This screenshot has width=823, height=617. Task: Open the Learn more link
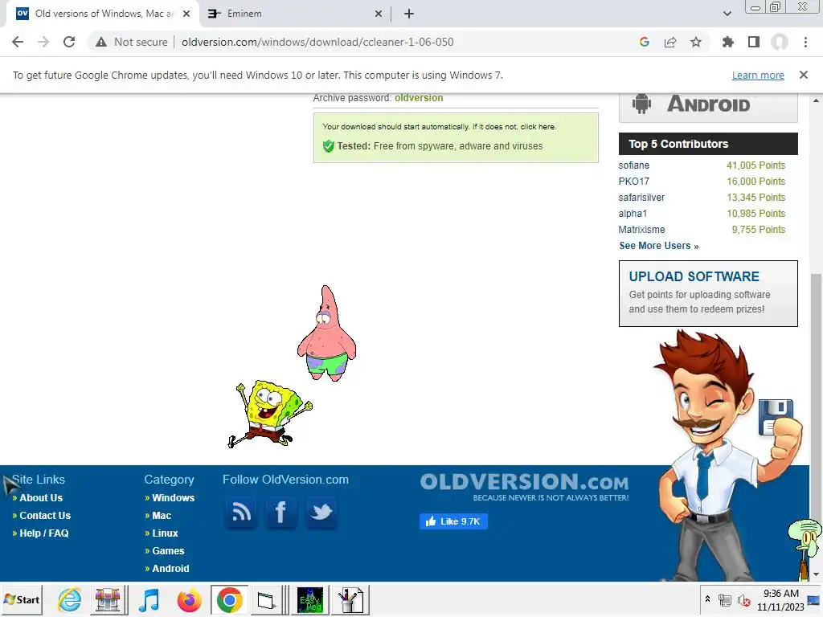(758, 75)
